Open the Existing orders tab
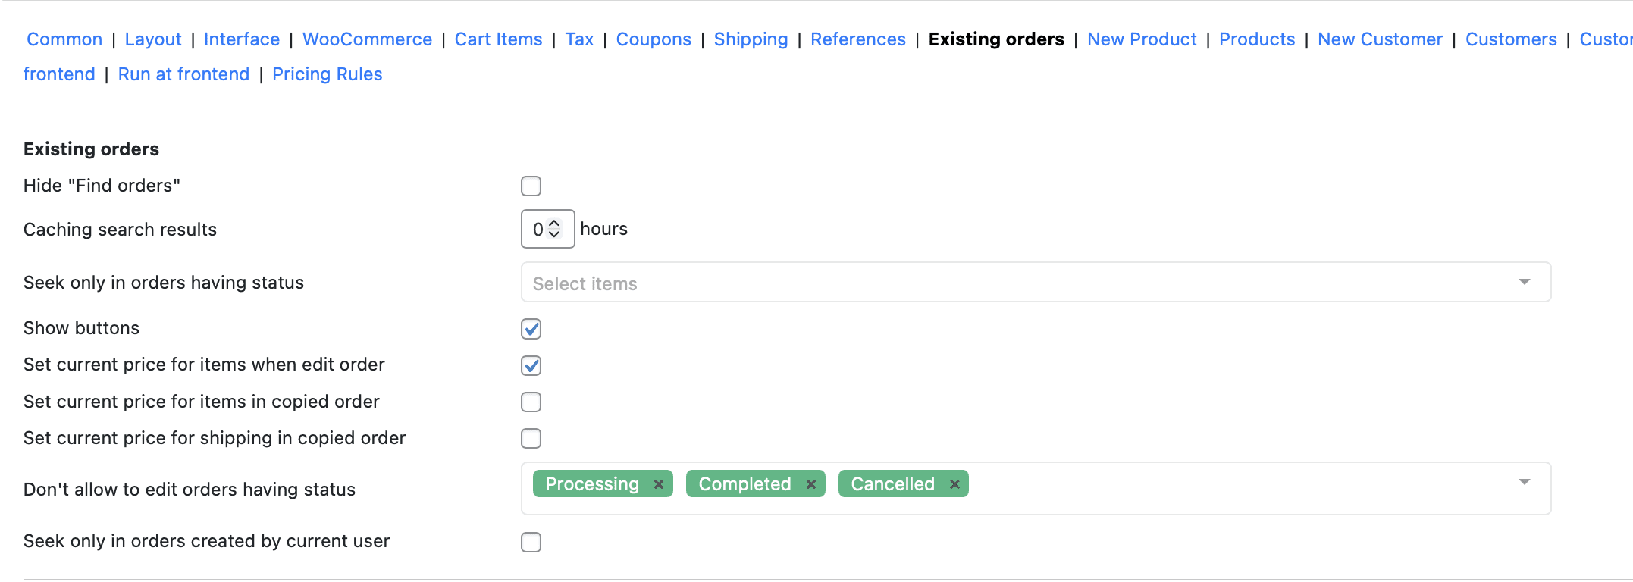Viewport: 1633px width, 582px height. [x=995, y=39]
